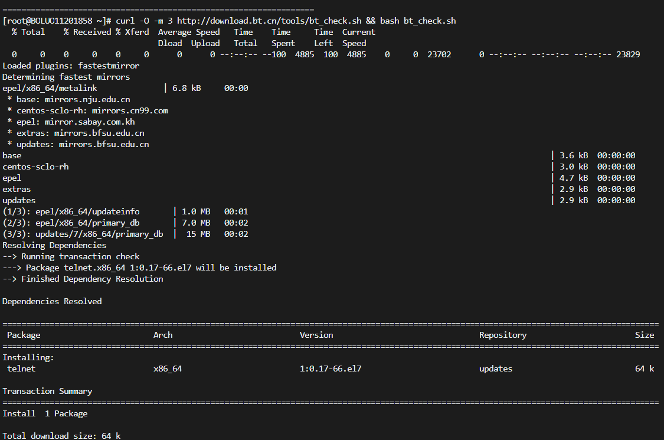Click the 'Running transaction check' line
The image size is (664, 440).
pyautogui.click(x=71, y=256)
